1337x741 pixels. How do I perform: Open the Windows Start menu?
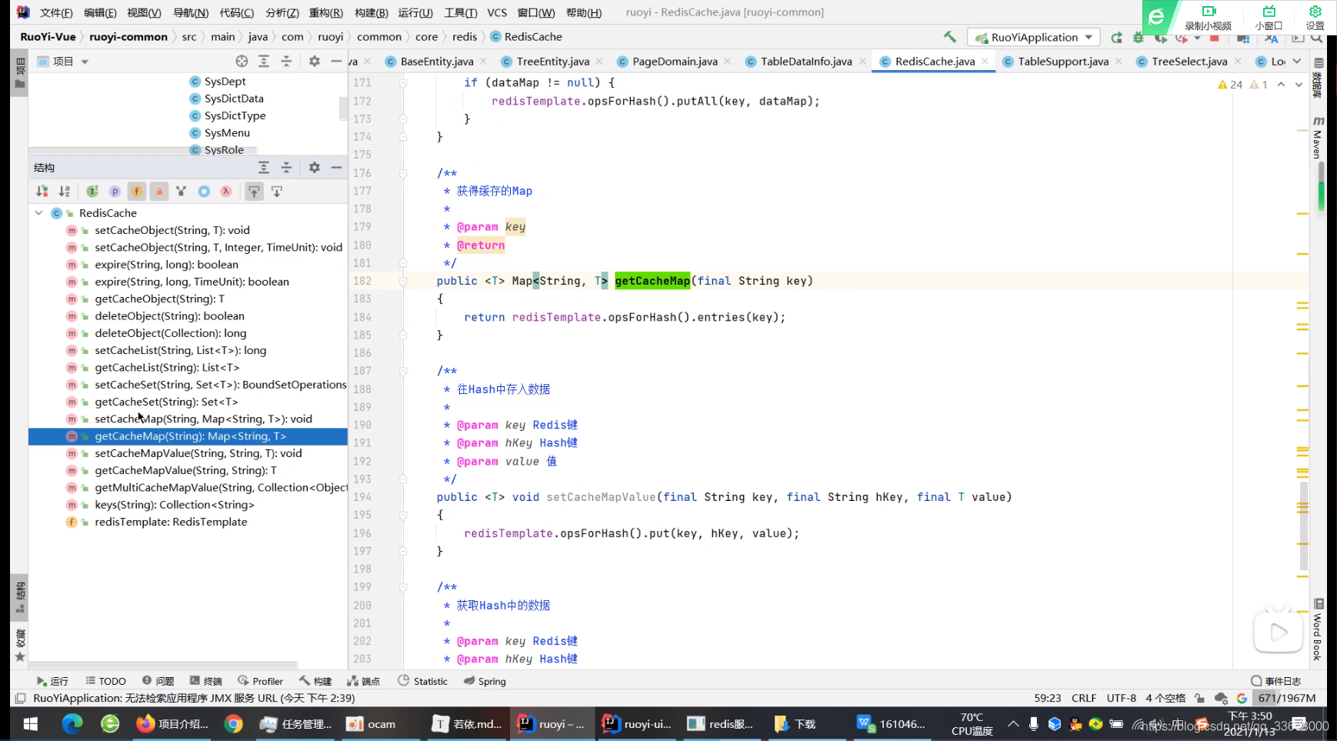click(31, 724)
